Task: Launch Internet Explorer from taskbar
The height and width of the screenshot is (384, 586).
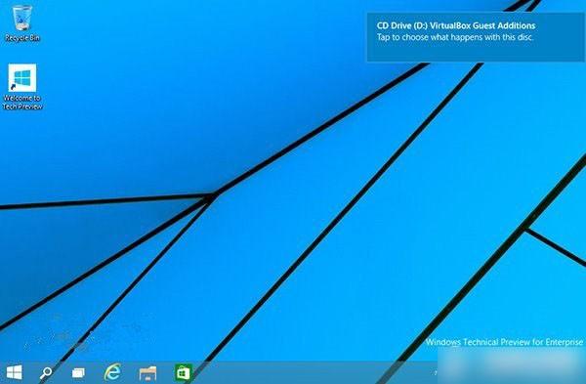Action: point(112,372)
